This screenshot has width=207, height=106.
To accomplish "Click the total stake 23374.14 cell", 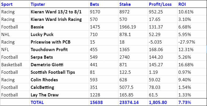I will (x=133, y=102).
